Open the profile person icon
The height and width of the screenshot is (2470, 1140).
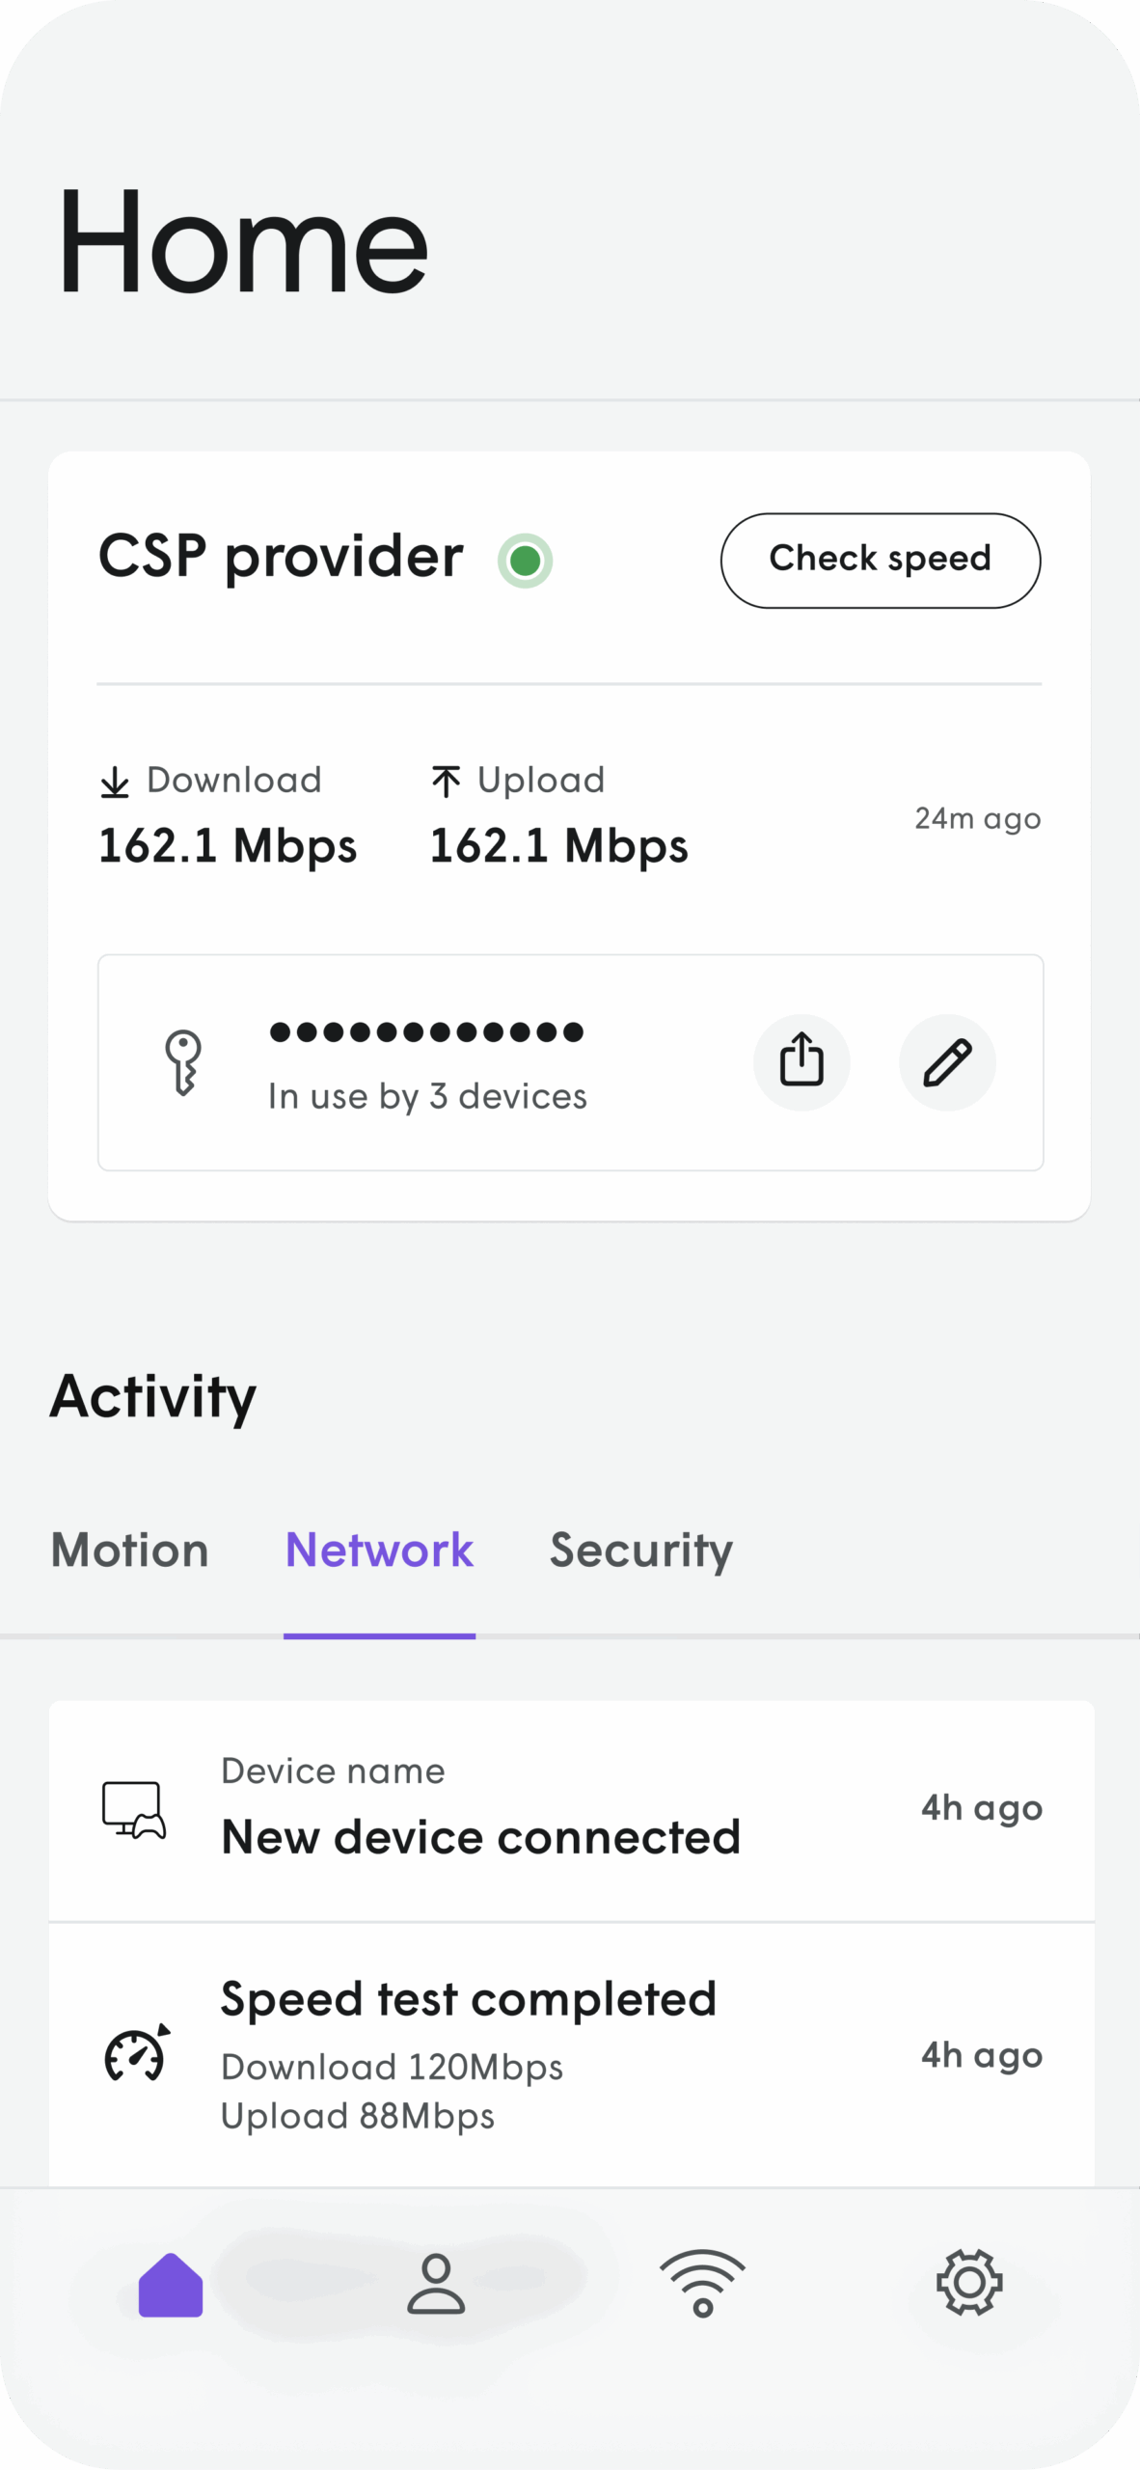[x=436, y=2285]
